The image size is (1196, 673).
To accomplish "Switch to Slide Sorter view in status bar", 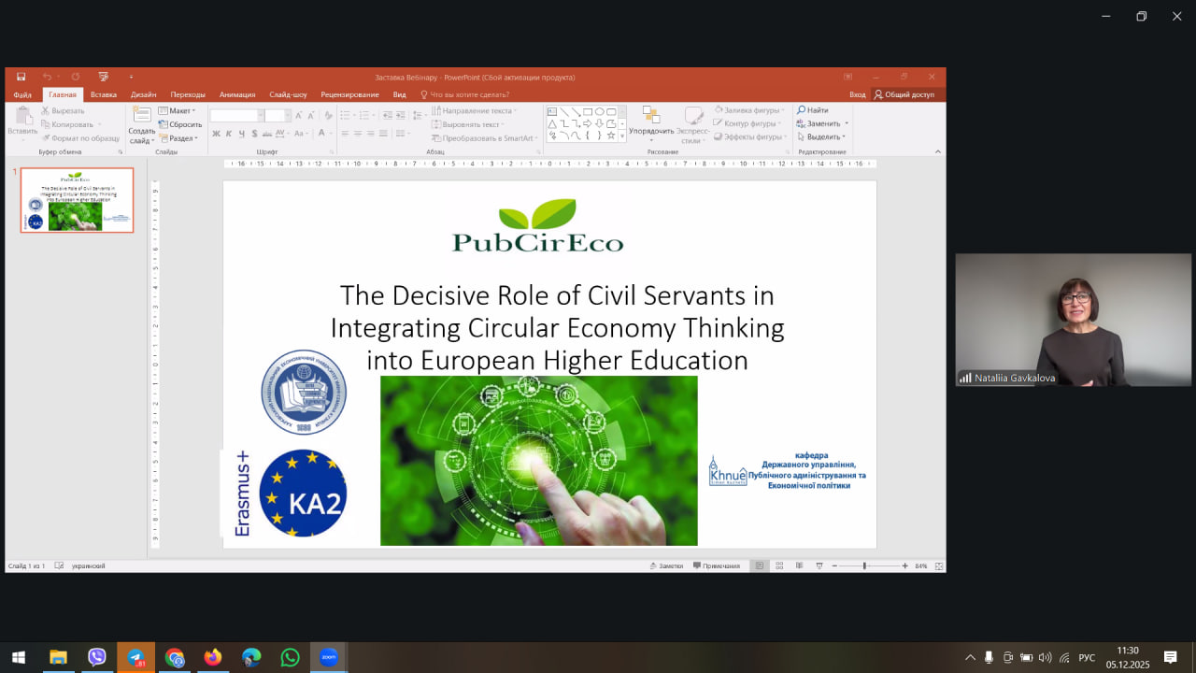I will pyautogui.click(x=779, y=566).
